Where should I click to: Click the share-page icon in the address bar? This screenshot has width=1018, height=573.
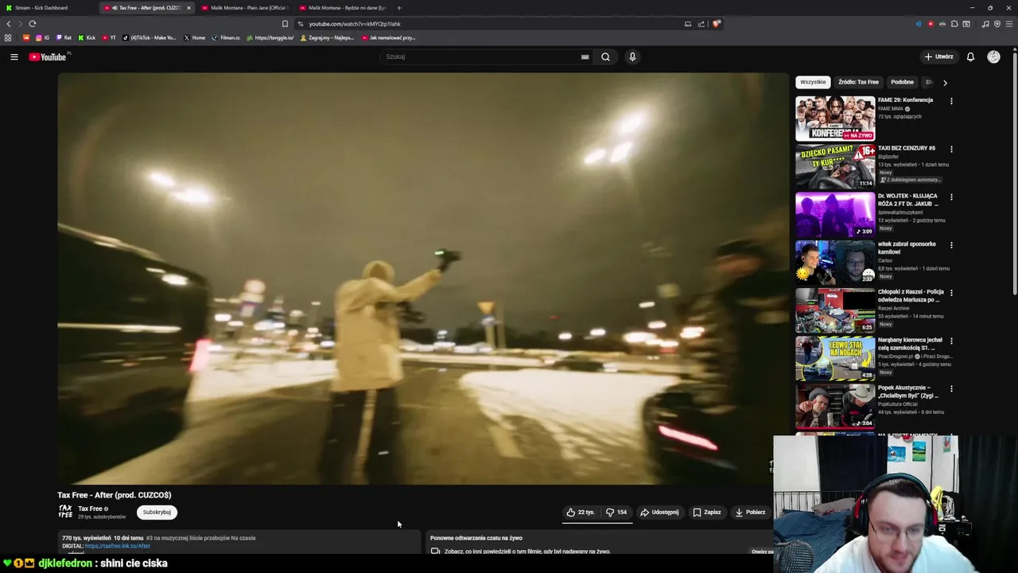(701, 24)
